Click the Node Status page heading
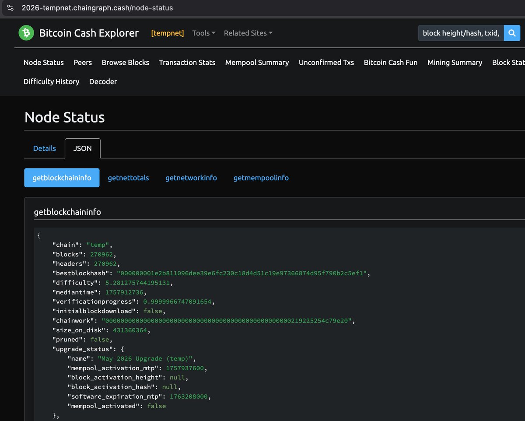525x421 pixels. (65, 117)
